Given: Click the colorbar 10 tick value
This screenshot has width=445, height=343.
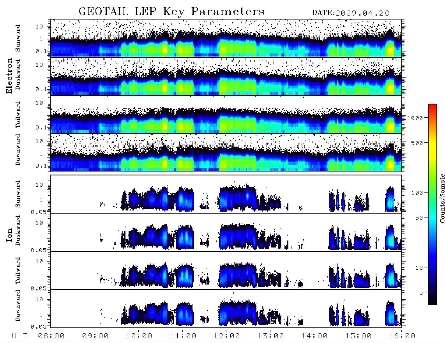Looking at the screenshot, I should pyautogui.click(x=419, y=268).
